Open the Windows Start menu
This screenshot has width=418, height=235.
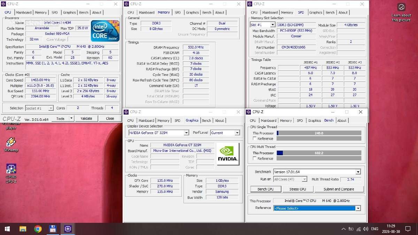click(7, 229)
